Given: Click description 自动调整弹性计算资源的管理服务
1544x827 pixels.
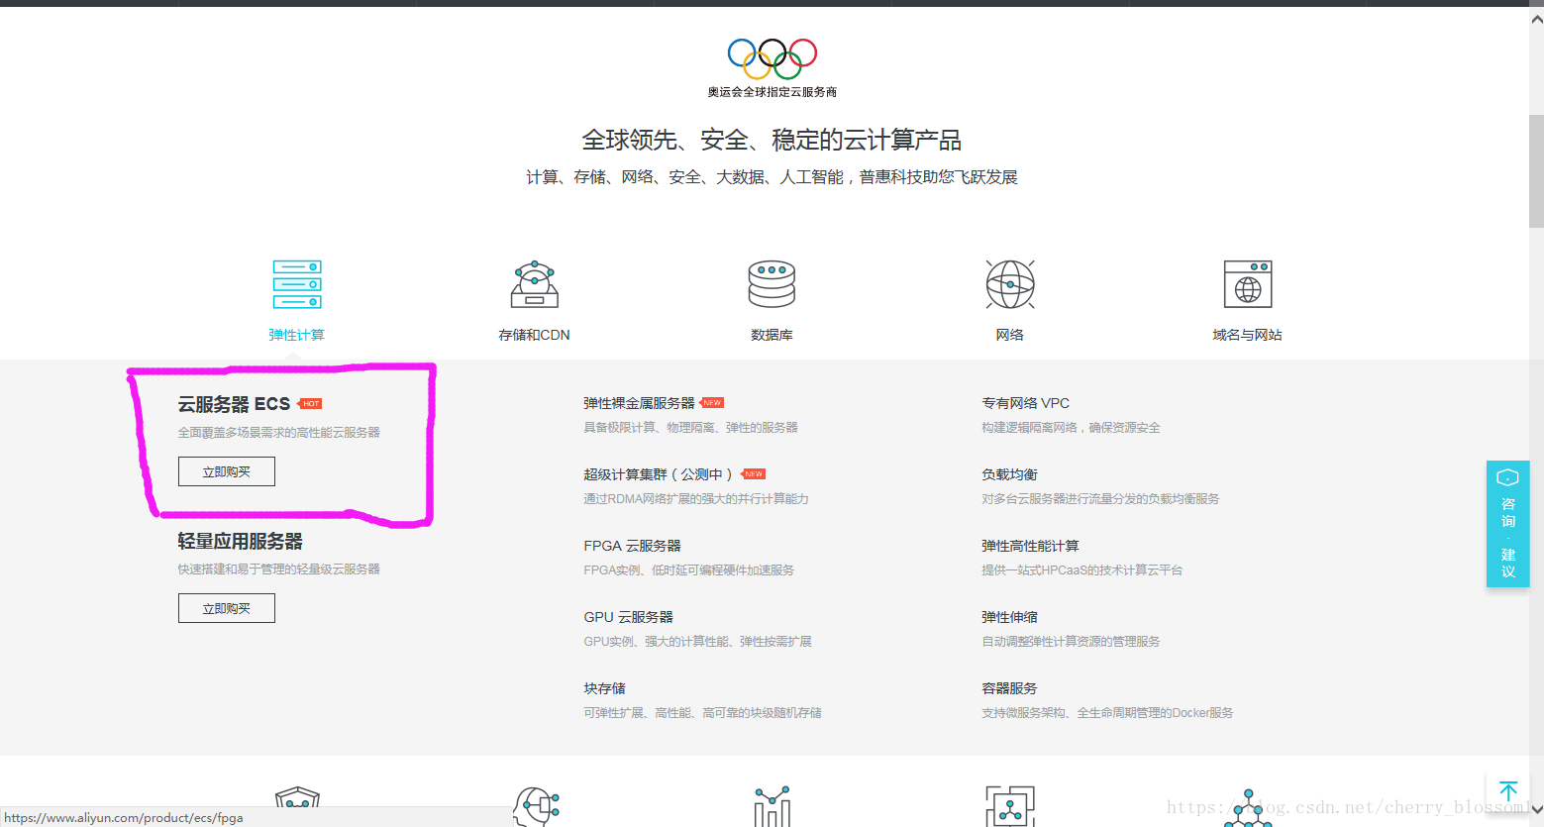Looking at the screenshot, I should click(1072, 642).
